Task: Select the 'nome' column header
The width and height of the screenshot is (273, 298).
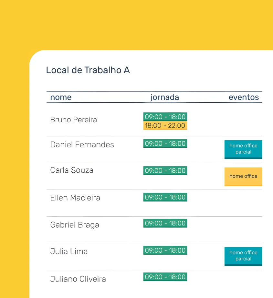Action: click(61, 97)
